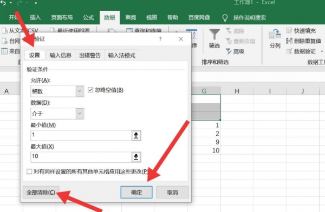Click the 确定 button
The image size is (325, 212).
pos(136,192)
